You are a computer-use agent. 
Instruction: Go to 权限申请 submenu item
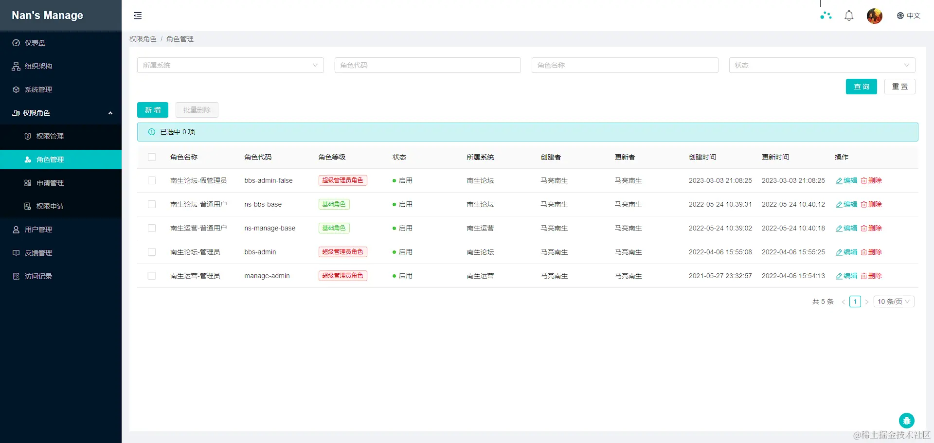pos(61,206)
